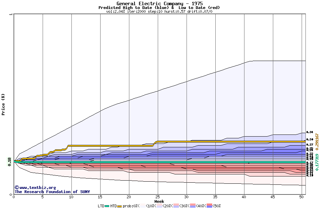Click the week 35 x-axis tick label
319x208 pixels.
point(215,197)
